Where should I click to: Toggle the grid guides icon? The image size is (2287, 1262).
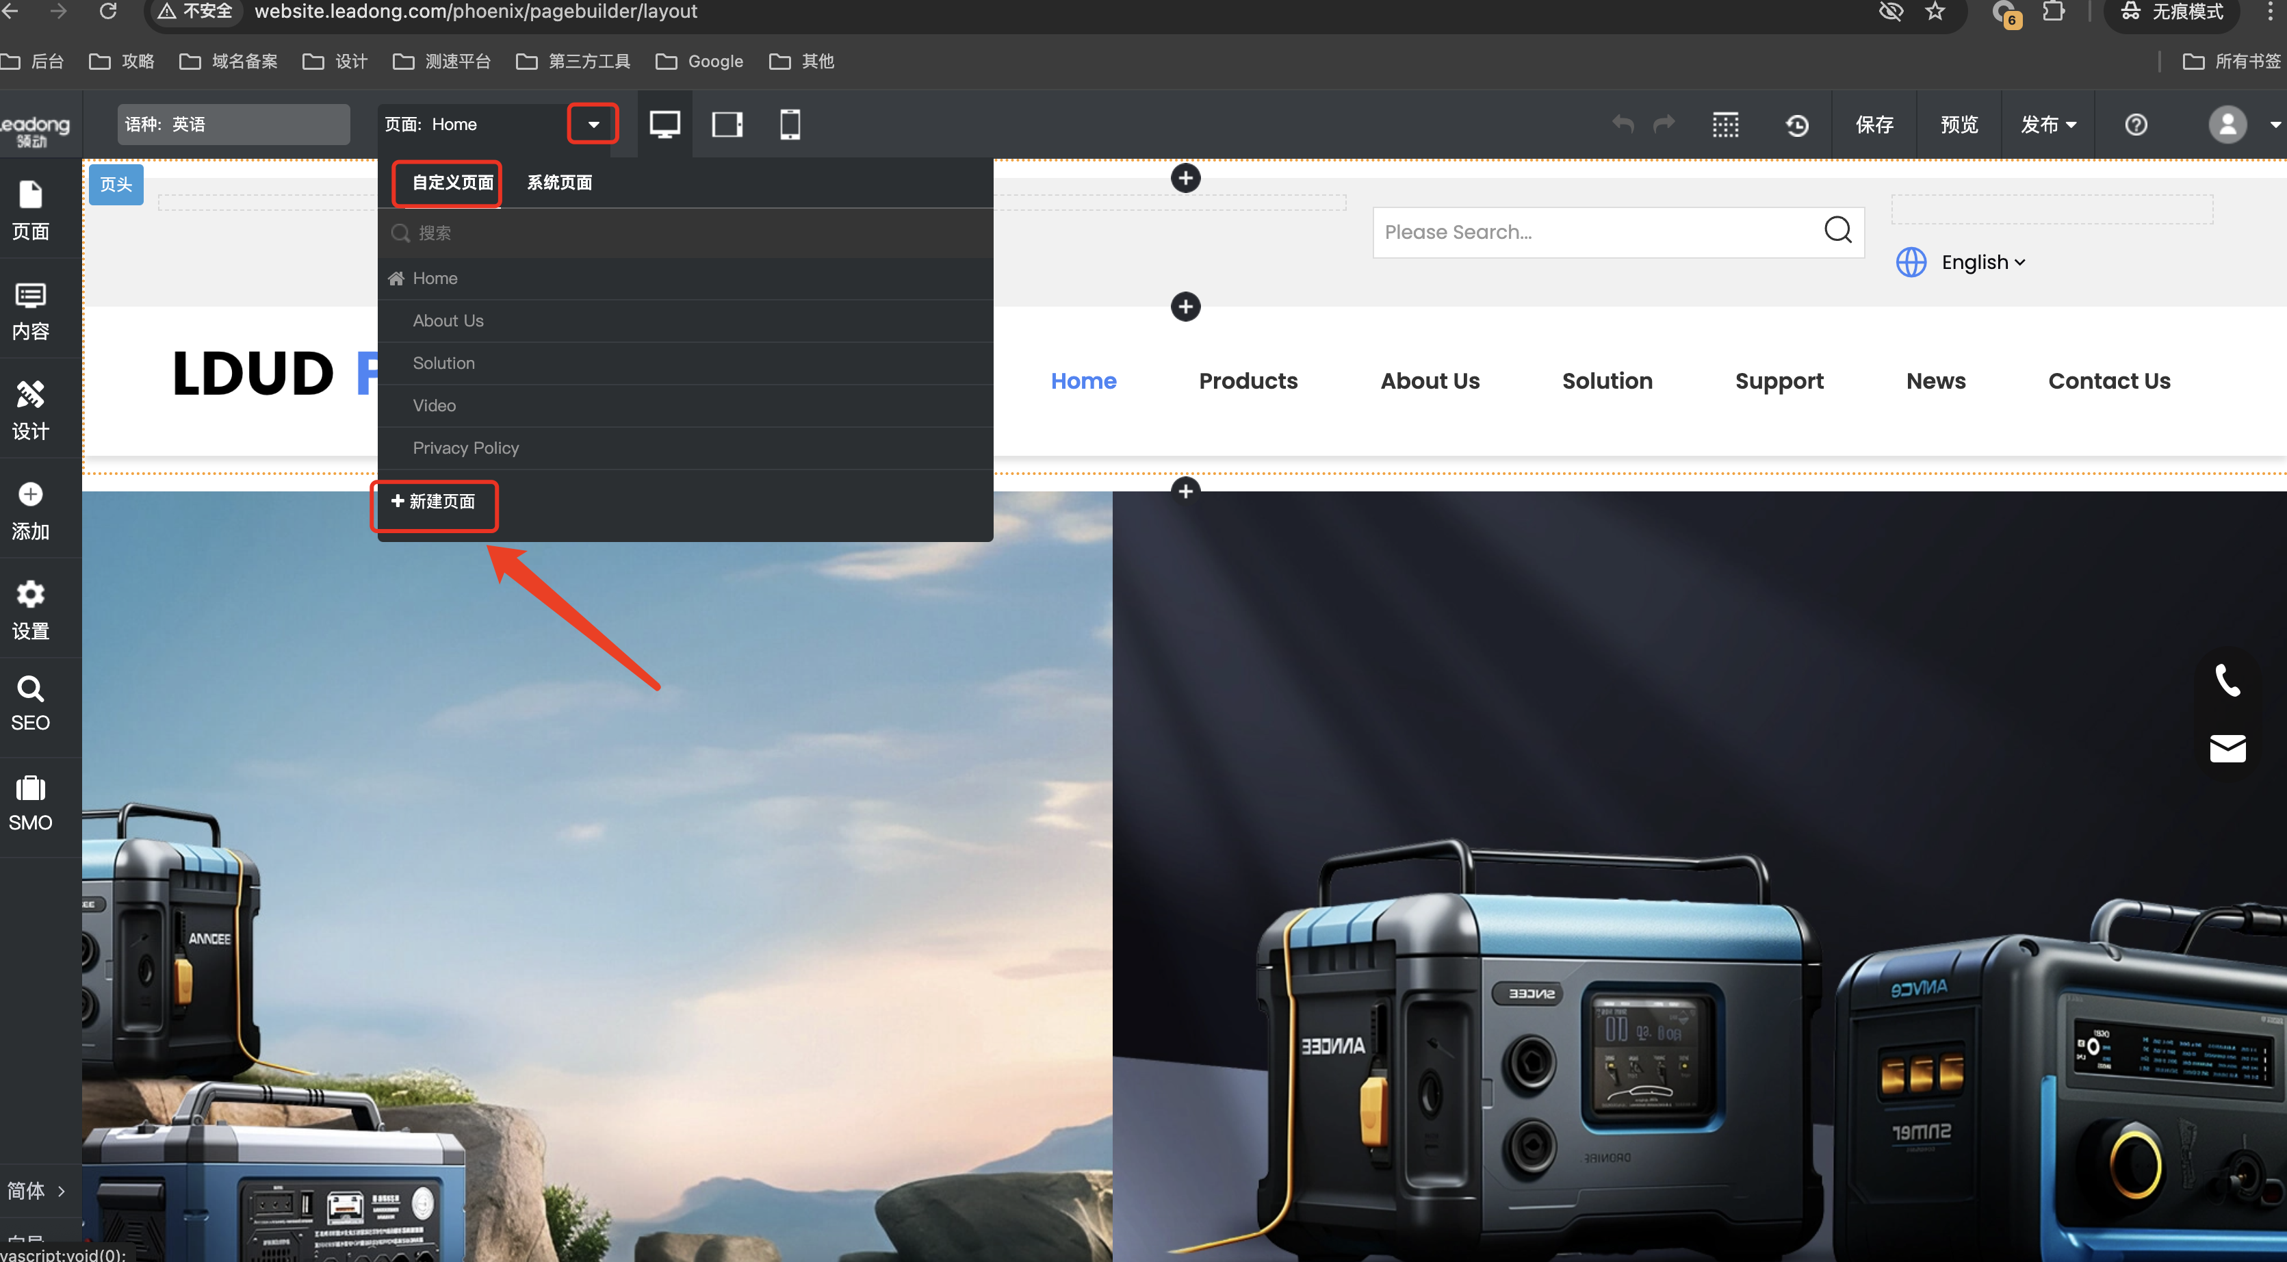coord(1725,125)
